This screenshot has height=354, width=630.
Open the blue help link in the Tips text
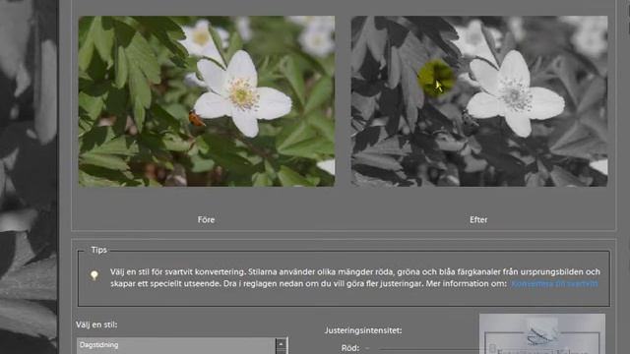click(x=554, y=284)
